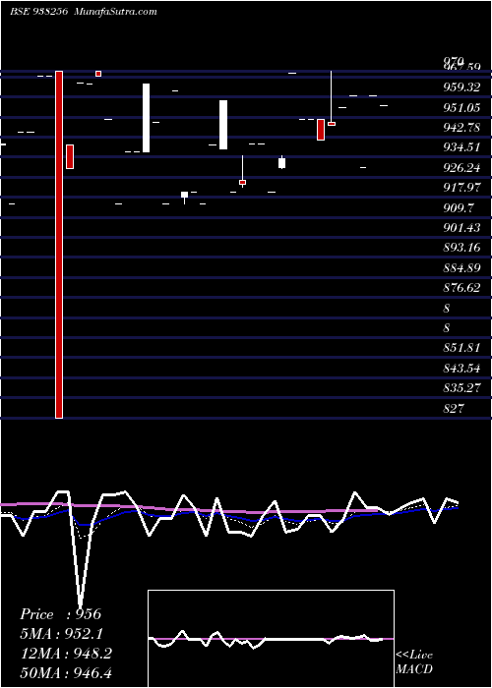
Task: Click the BSE 988256 symbol label
Action: [38, 12]
